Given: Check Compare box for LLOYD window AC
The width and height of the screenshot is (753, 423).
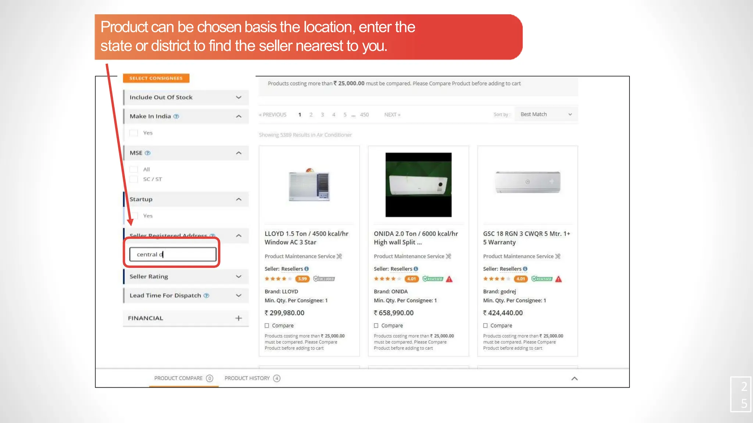Looking at the screenshot, I should [x=267, y=326].
